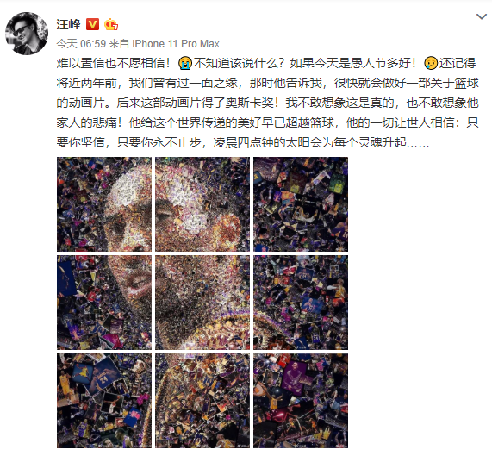The width and height of the screenshot is (492, 456).
Task: Click the post text beginning 难以置信
Action: (x=267, y=103)
